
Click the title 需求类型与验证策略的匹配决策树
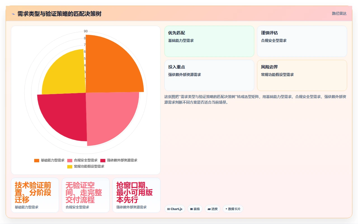coord(59,14)
